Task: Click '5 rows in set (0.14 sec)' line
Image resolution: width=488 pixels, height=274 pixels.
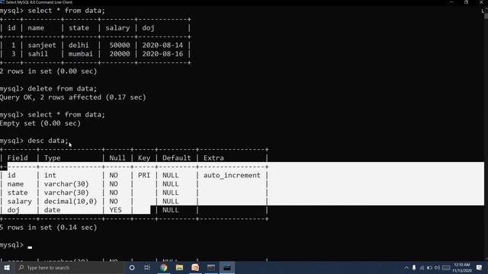Action: point(49,228)
